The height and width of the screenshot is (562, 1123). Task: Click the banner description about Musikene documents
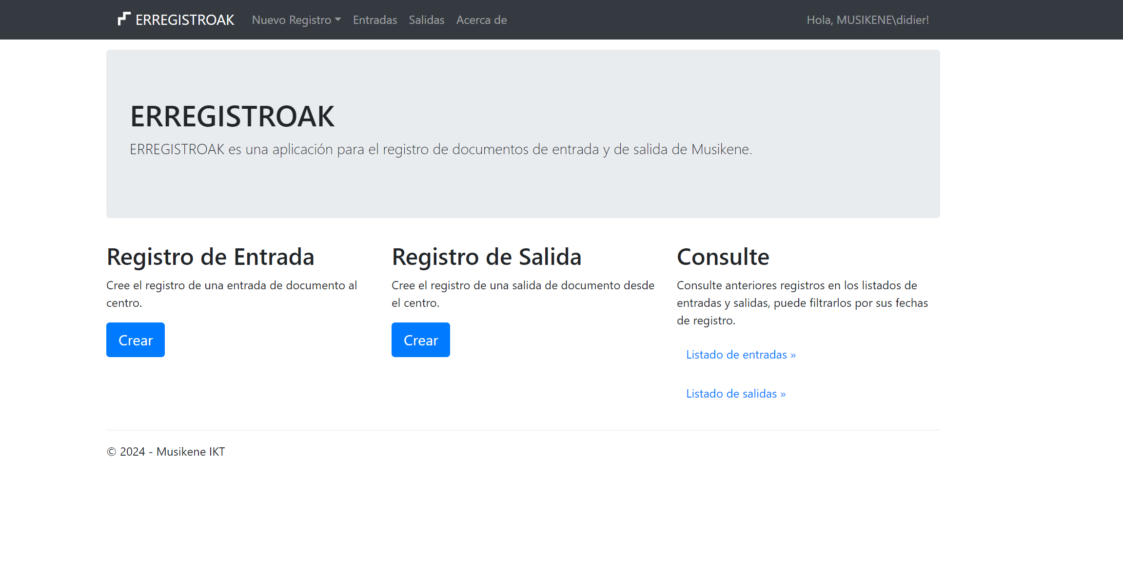point(440,149)
